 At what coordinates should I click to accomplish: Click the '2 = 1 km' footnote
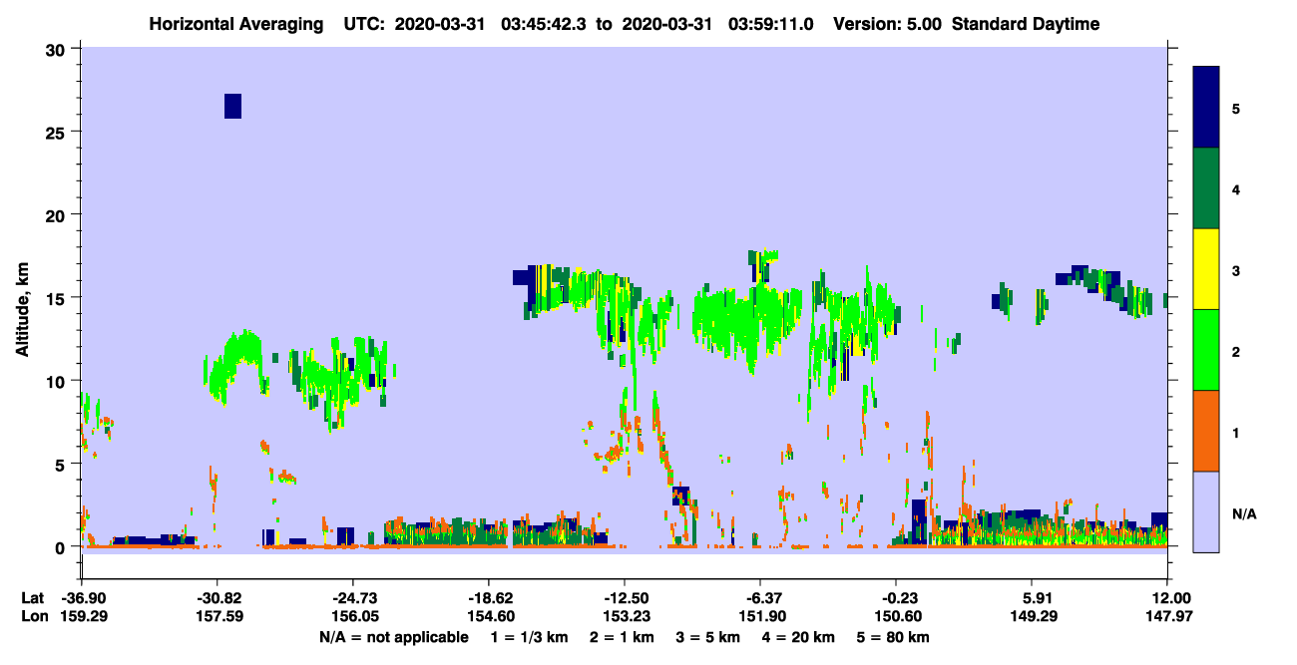pos(625,637)
